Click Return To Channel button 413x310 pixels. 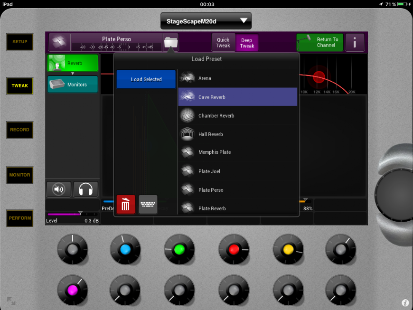(x=320, y=43)
